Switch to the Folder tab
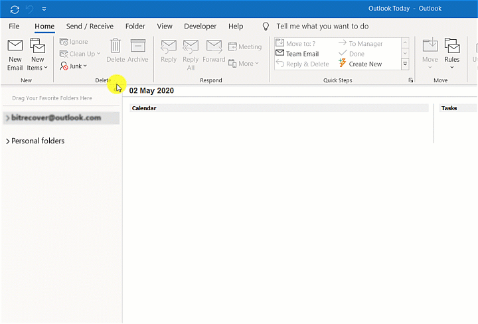The height and width of the screenshot is (324, 478). tap(135, 26)
